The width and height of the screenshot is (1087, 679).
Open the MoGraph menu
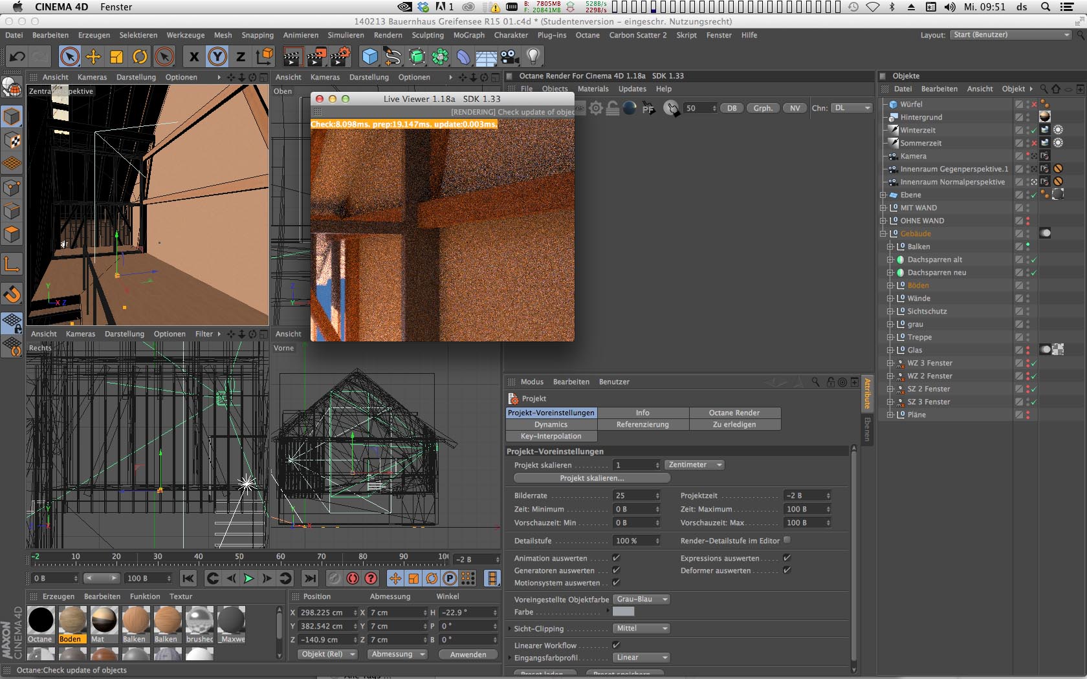(468, 35)
